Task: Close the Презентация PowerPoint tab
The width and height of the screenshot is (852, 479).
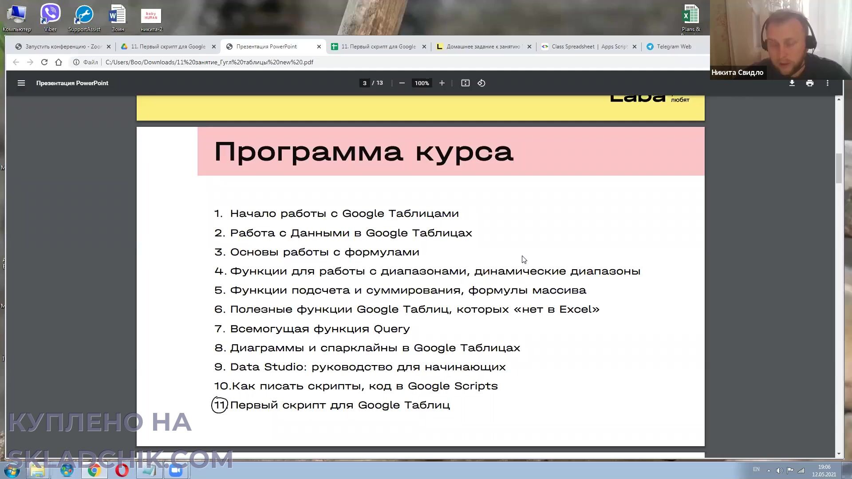Action: pyautogui.click(x=319, y=47)
